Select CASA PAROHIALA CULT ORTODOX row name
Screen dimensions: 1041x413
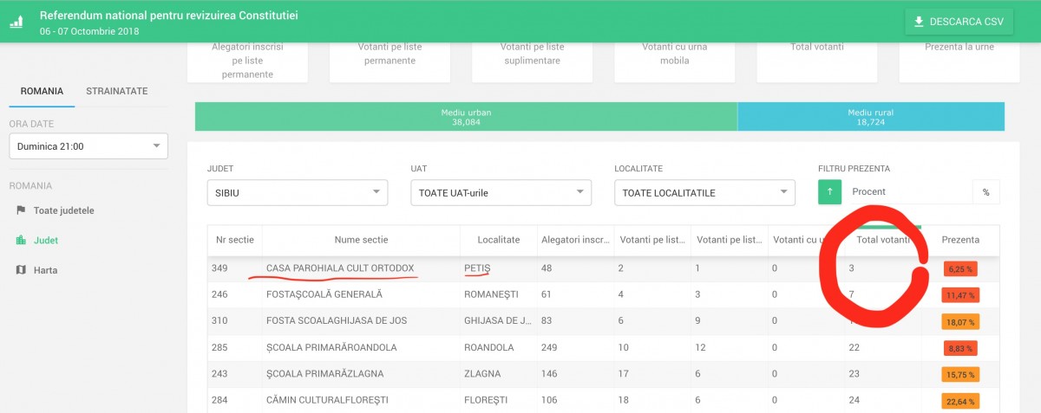pos(340,268)
